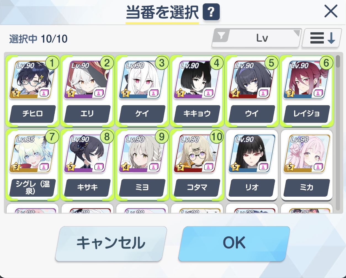Tap the pink profile icon on チヒロ's card
Viewport: 346px width, 278px height.
point(44,93)
